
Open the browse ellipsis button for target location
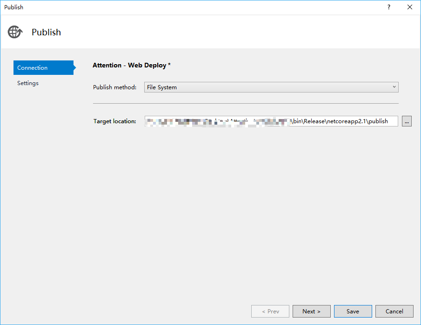[407, 121]
